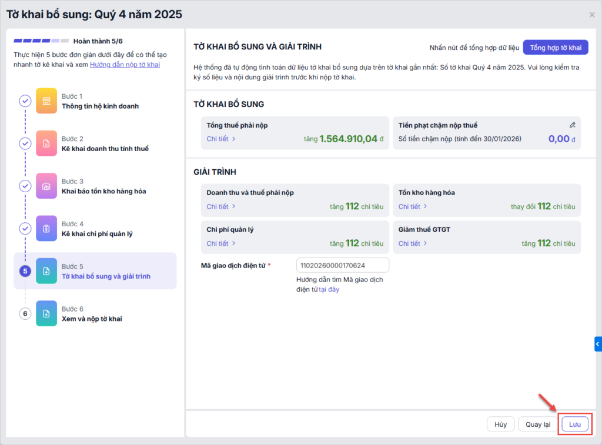602x445 pixels.
Task: Click the Bước 3 warehouse inventory icon
Action: pyautogui.click(x=46, y=186)
